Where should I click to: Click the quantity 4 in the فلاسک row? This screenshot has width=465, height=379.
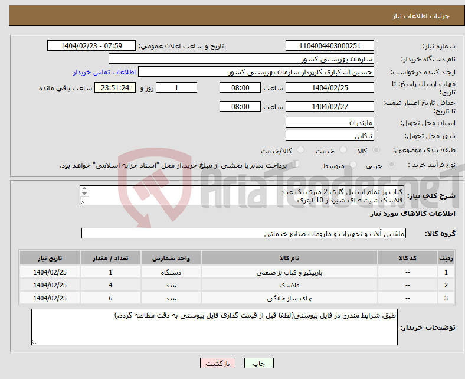click(110, 285)
